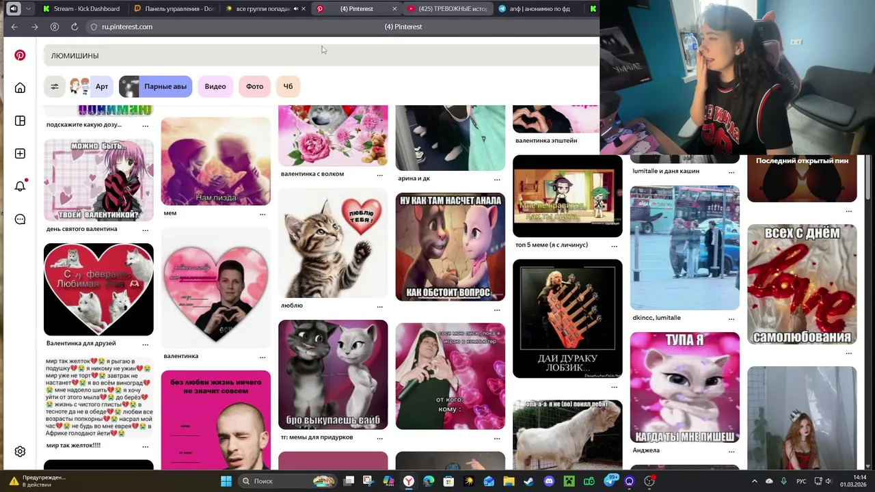Open kitten with heart 'люблю' pin image

pos(333,243)
